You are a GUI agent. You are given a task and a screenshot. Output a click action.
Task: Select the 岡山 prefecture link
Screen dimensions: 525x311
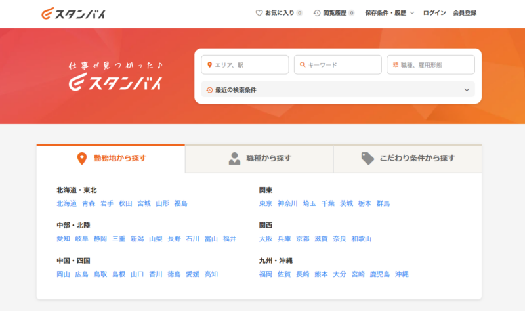[x=63, y=274]
